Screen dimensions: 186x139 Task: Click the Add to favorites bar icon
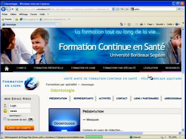click(x=17, y=19)
